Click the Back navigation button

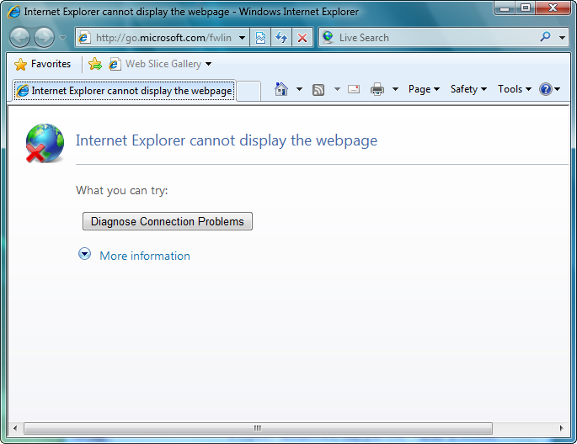[19, 38]
